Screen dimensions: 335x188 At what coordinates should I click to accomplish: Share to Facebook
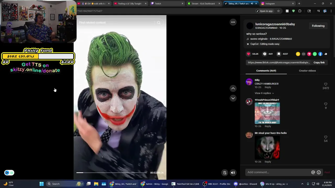(x=320, y=54)
